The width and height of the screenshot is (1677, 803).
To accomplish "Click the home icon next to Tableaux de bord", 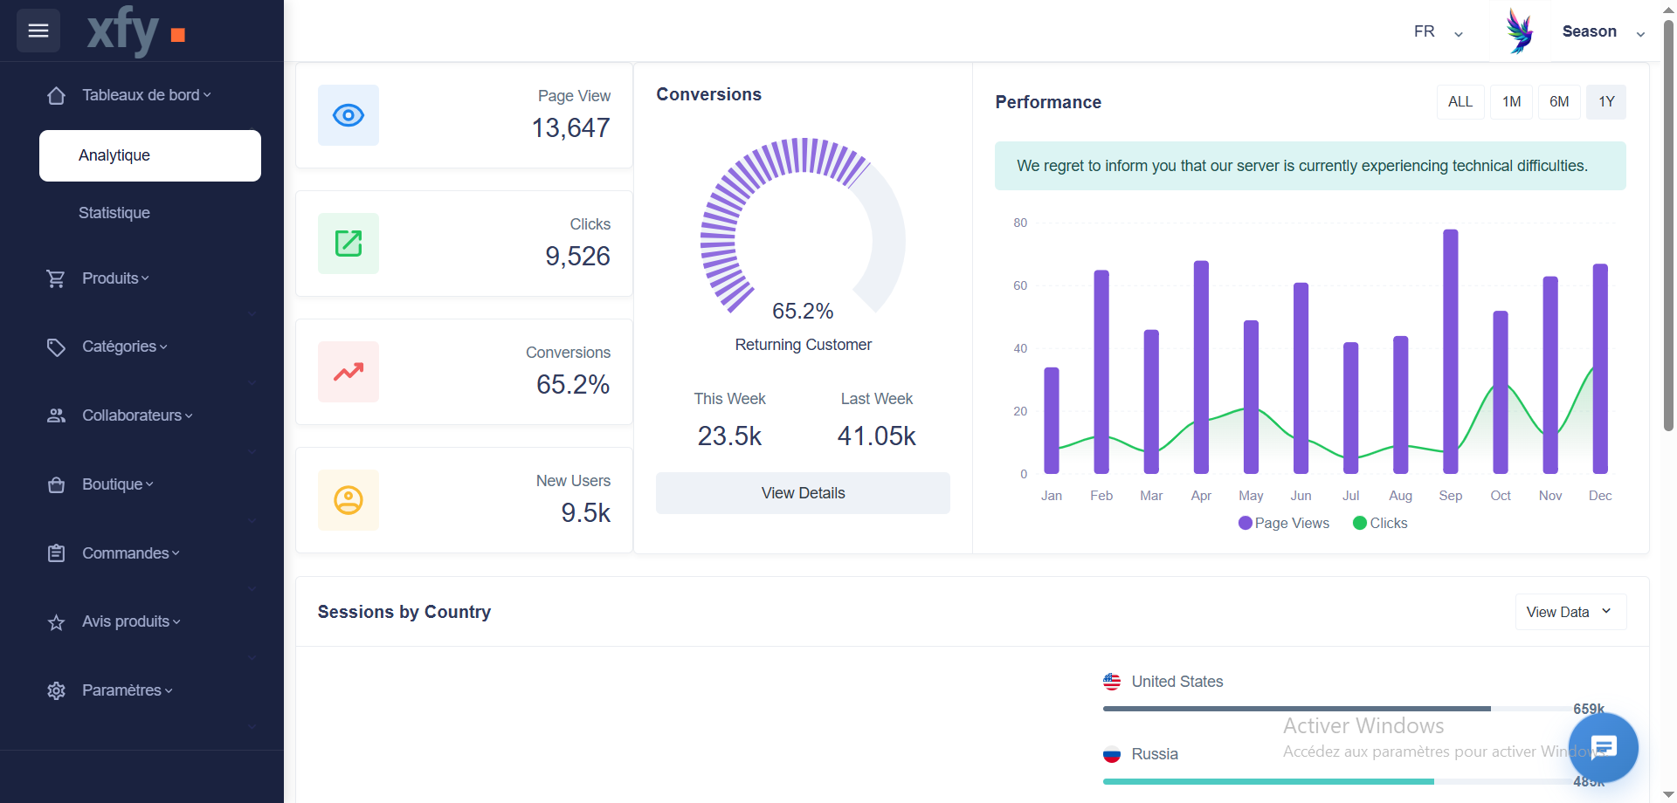I will click(56, 95).
